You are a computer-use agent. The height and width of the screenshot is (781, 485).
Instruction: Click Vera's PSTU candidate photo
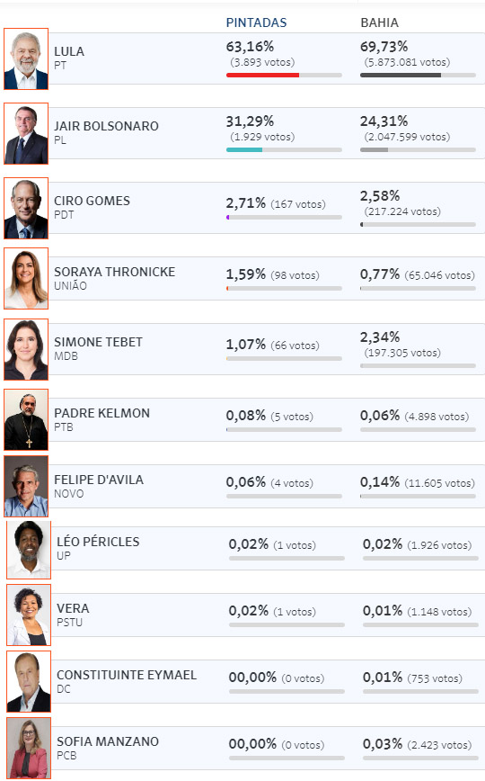point(29,615)
